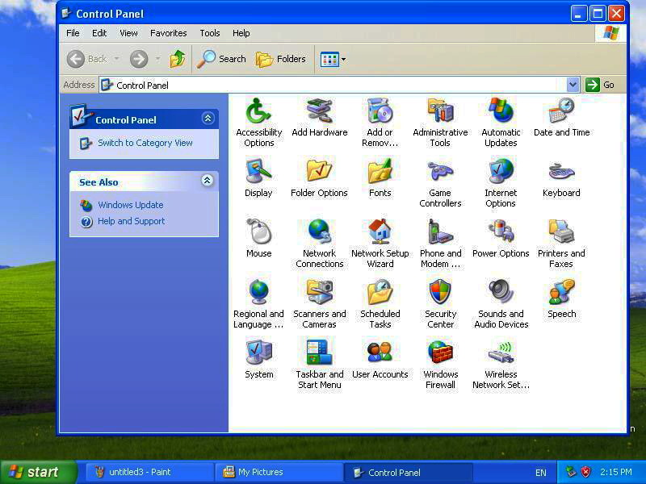646x484 pixels.
Task: Collapse the See Also section
Action: (207, 180)
